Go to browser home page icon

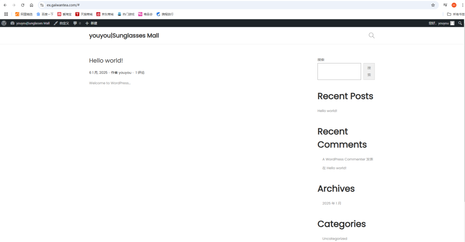pos(31,5)
